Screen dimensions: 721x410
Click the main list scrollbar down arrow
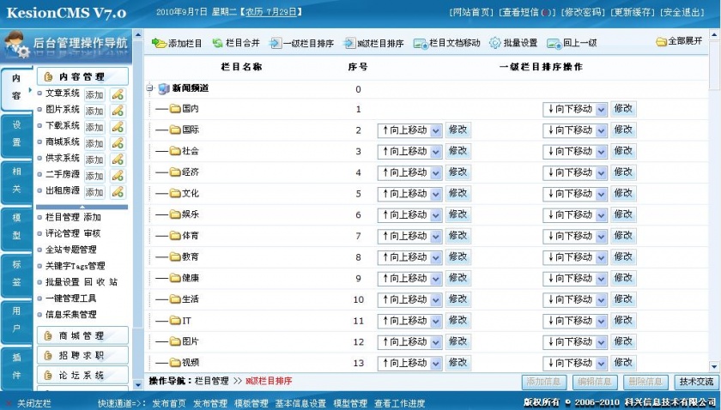click(x=714, y=366)
